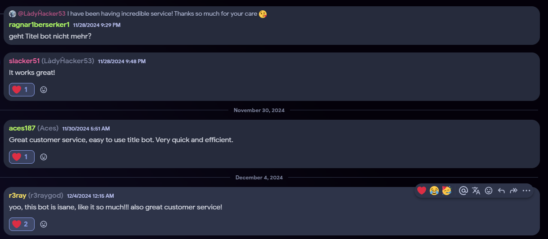
Task: Click slacker51's username
Action: coord(24,61)
